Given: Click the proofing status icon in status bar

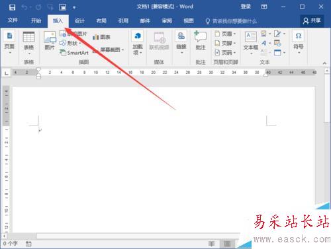Looking at the screenshot, I should 28,244.
